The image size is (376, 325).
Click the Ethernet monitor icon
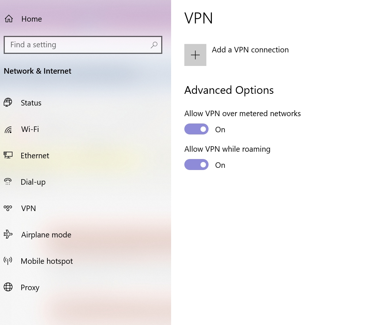8,155
